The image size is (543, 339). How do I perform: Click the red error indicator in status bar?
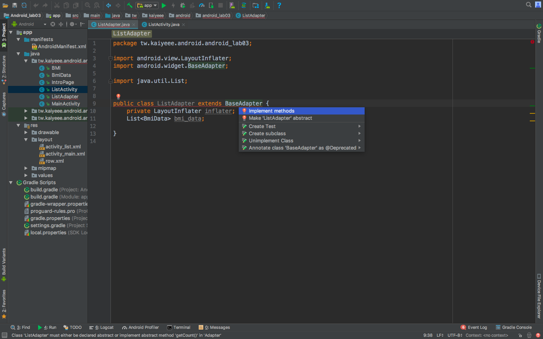pos(538,335)
